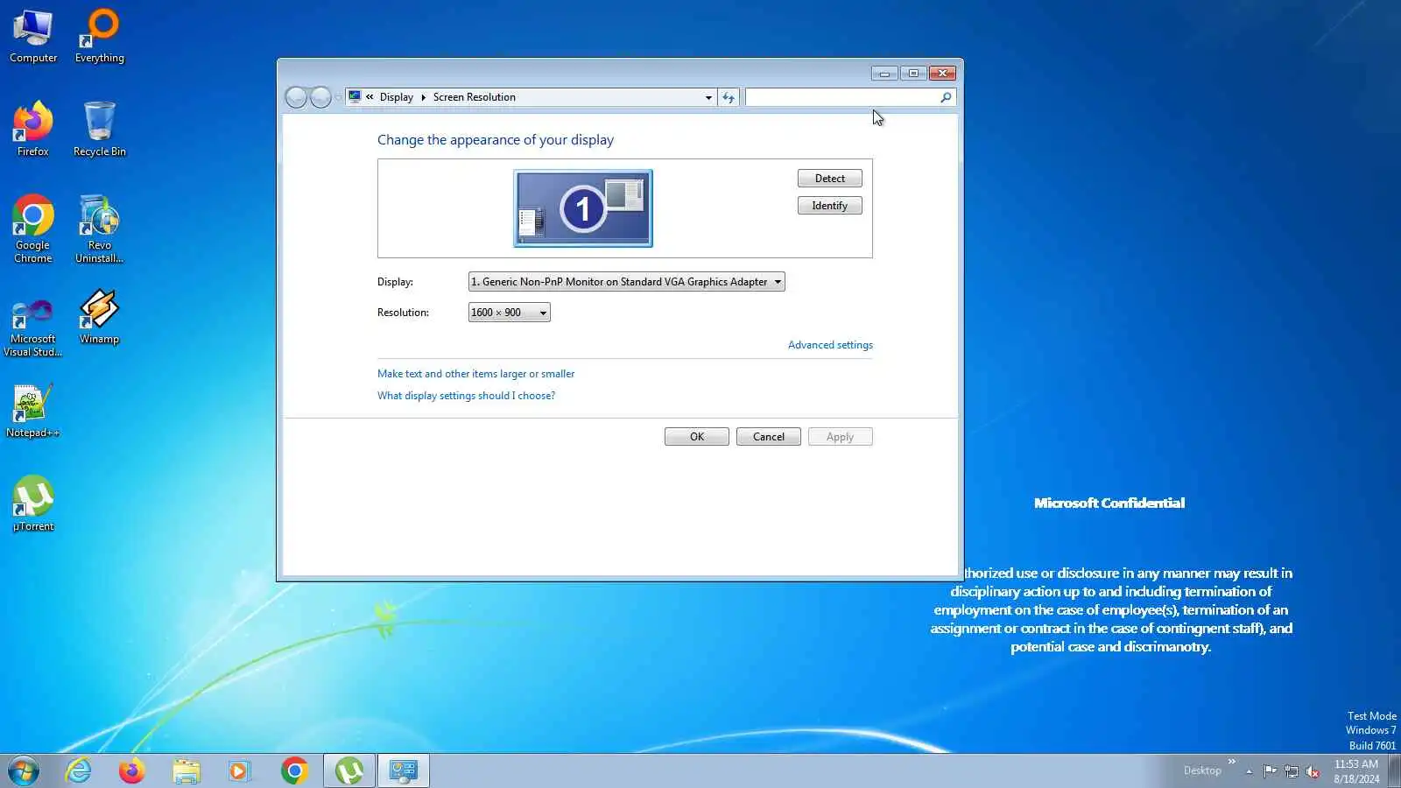Open the Windows Start menu
This screenshot has height=788, width=1401.
coord(24,771)
